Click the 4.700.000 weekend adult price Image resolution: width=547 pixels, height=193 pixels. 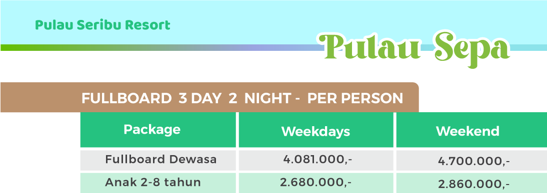473,162
